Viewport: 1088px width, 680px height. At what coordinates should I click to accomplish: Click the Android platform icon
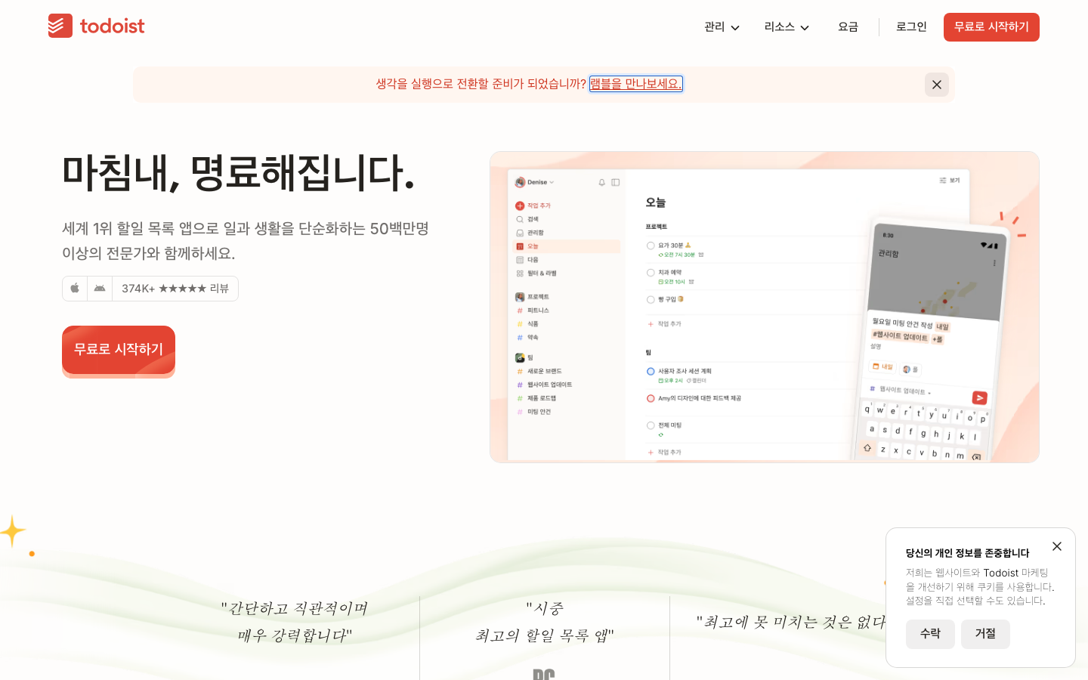[x=100, y=289]
